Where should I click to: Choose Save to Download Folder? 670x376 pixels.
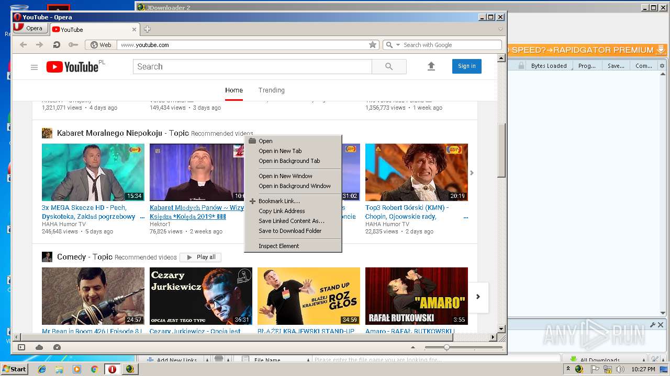click(x=293, y=231)
